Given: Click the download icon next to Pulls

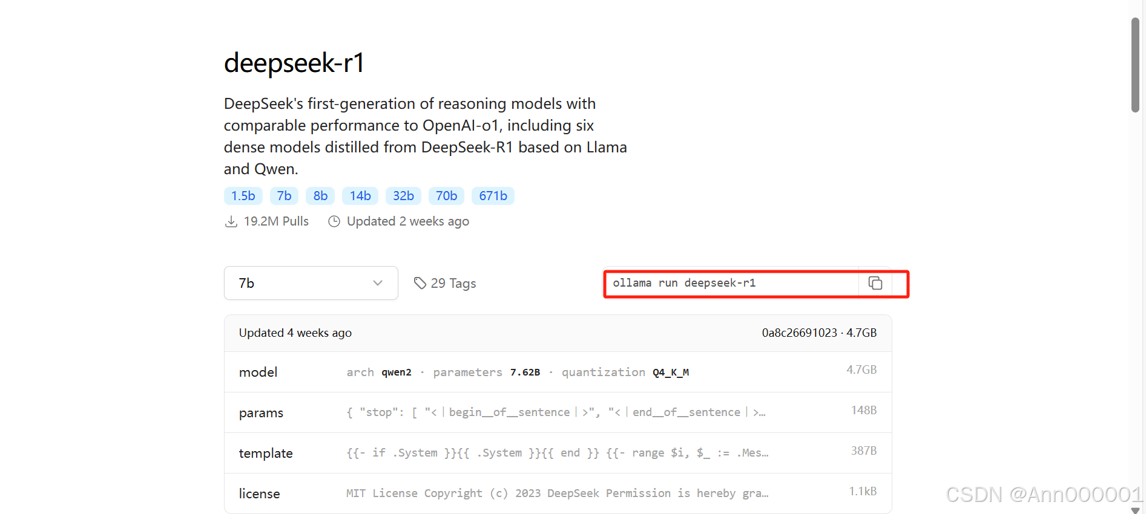Looking at the screenshot, I should (x=231, y=221).
